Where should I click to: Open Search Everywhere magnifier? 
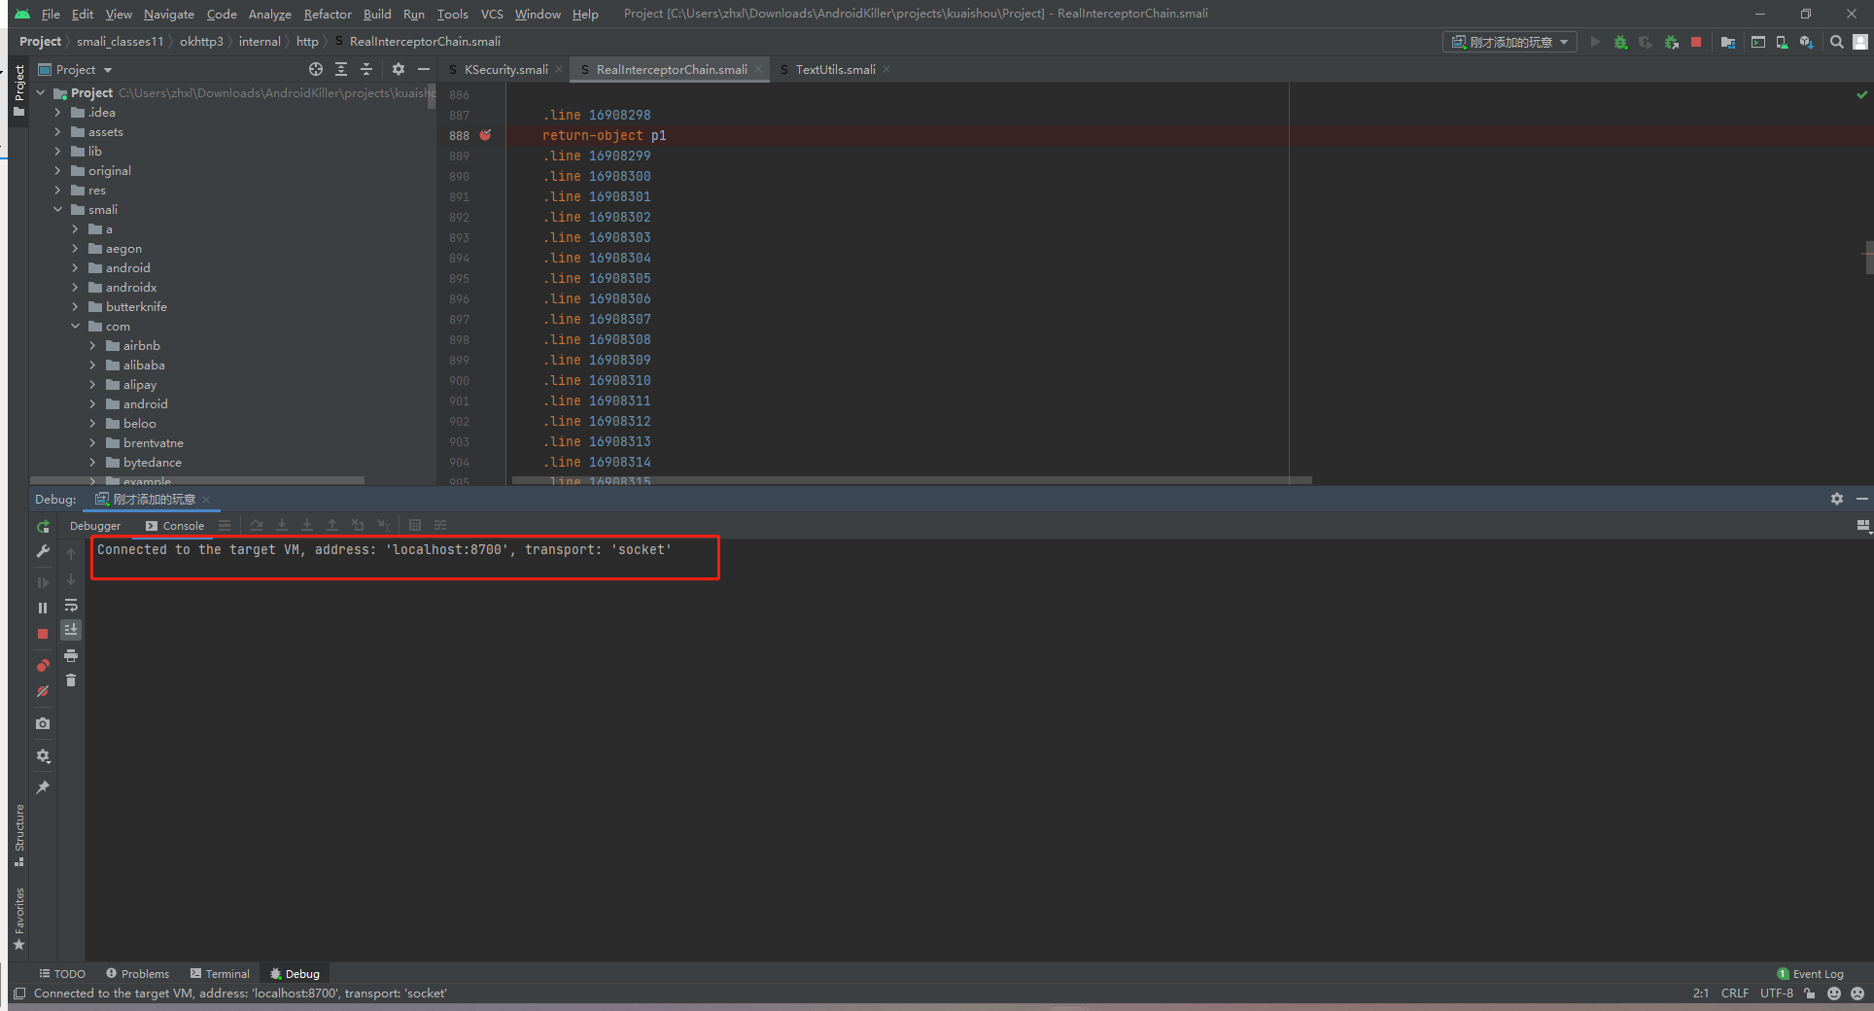coord(1837,42)
